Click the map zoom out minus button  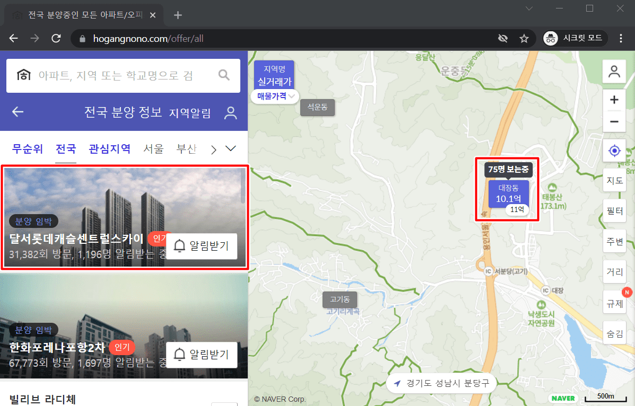click(x=614, y=121)
